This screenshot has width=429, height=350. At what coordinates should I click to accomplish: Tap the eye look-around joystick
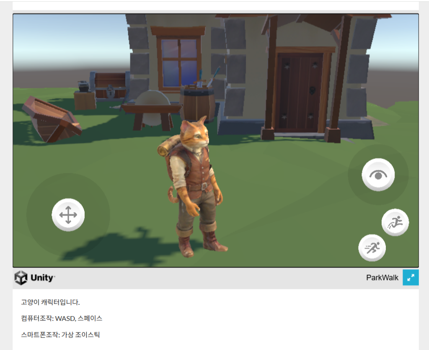click(378, 175)
